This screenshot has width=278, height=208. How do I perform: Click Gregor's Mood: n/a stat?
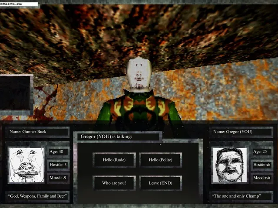pos(262,178)
